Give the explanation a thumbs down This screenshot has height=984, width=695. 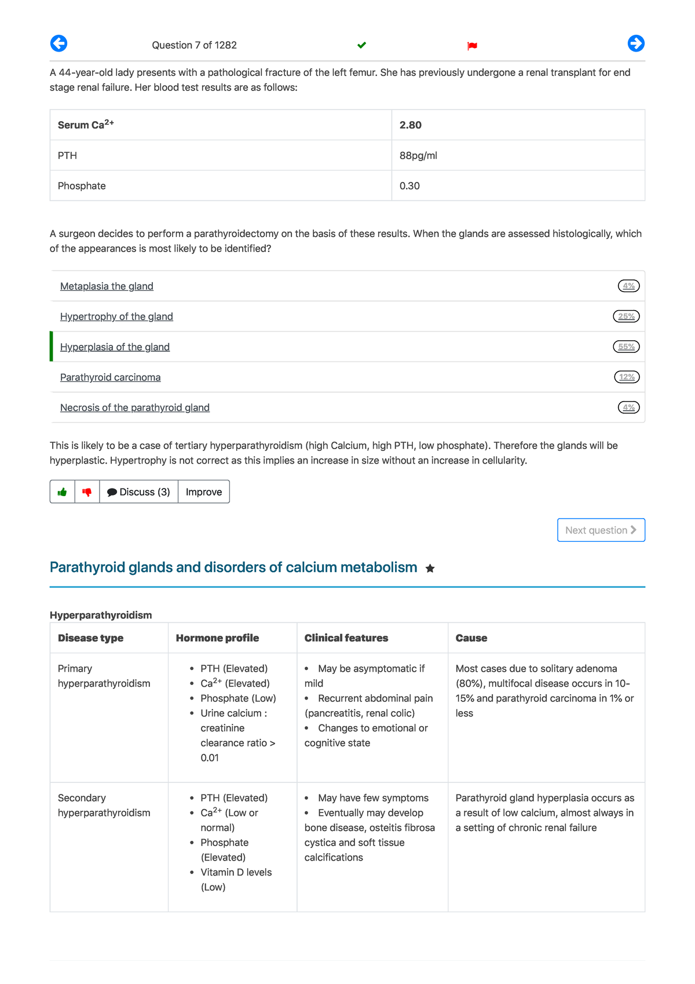coord(87,491)
